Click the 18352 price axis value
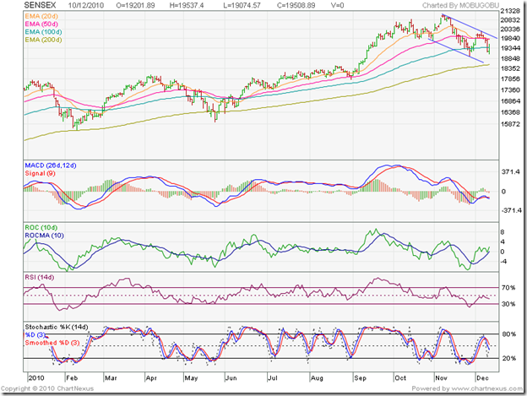The height and width of the screenshot is (396, 527). 510,68
